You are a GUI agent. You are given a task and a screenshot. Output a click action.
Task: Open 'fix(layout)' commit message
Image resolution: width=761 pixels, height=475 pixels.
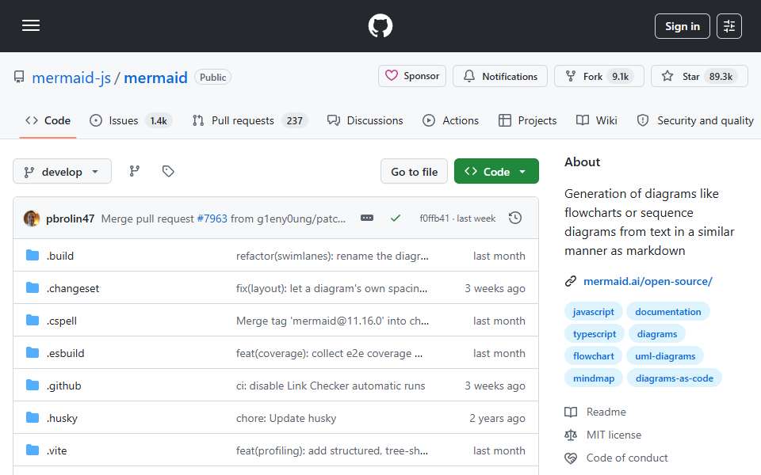point(332,288)
